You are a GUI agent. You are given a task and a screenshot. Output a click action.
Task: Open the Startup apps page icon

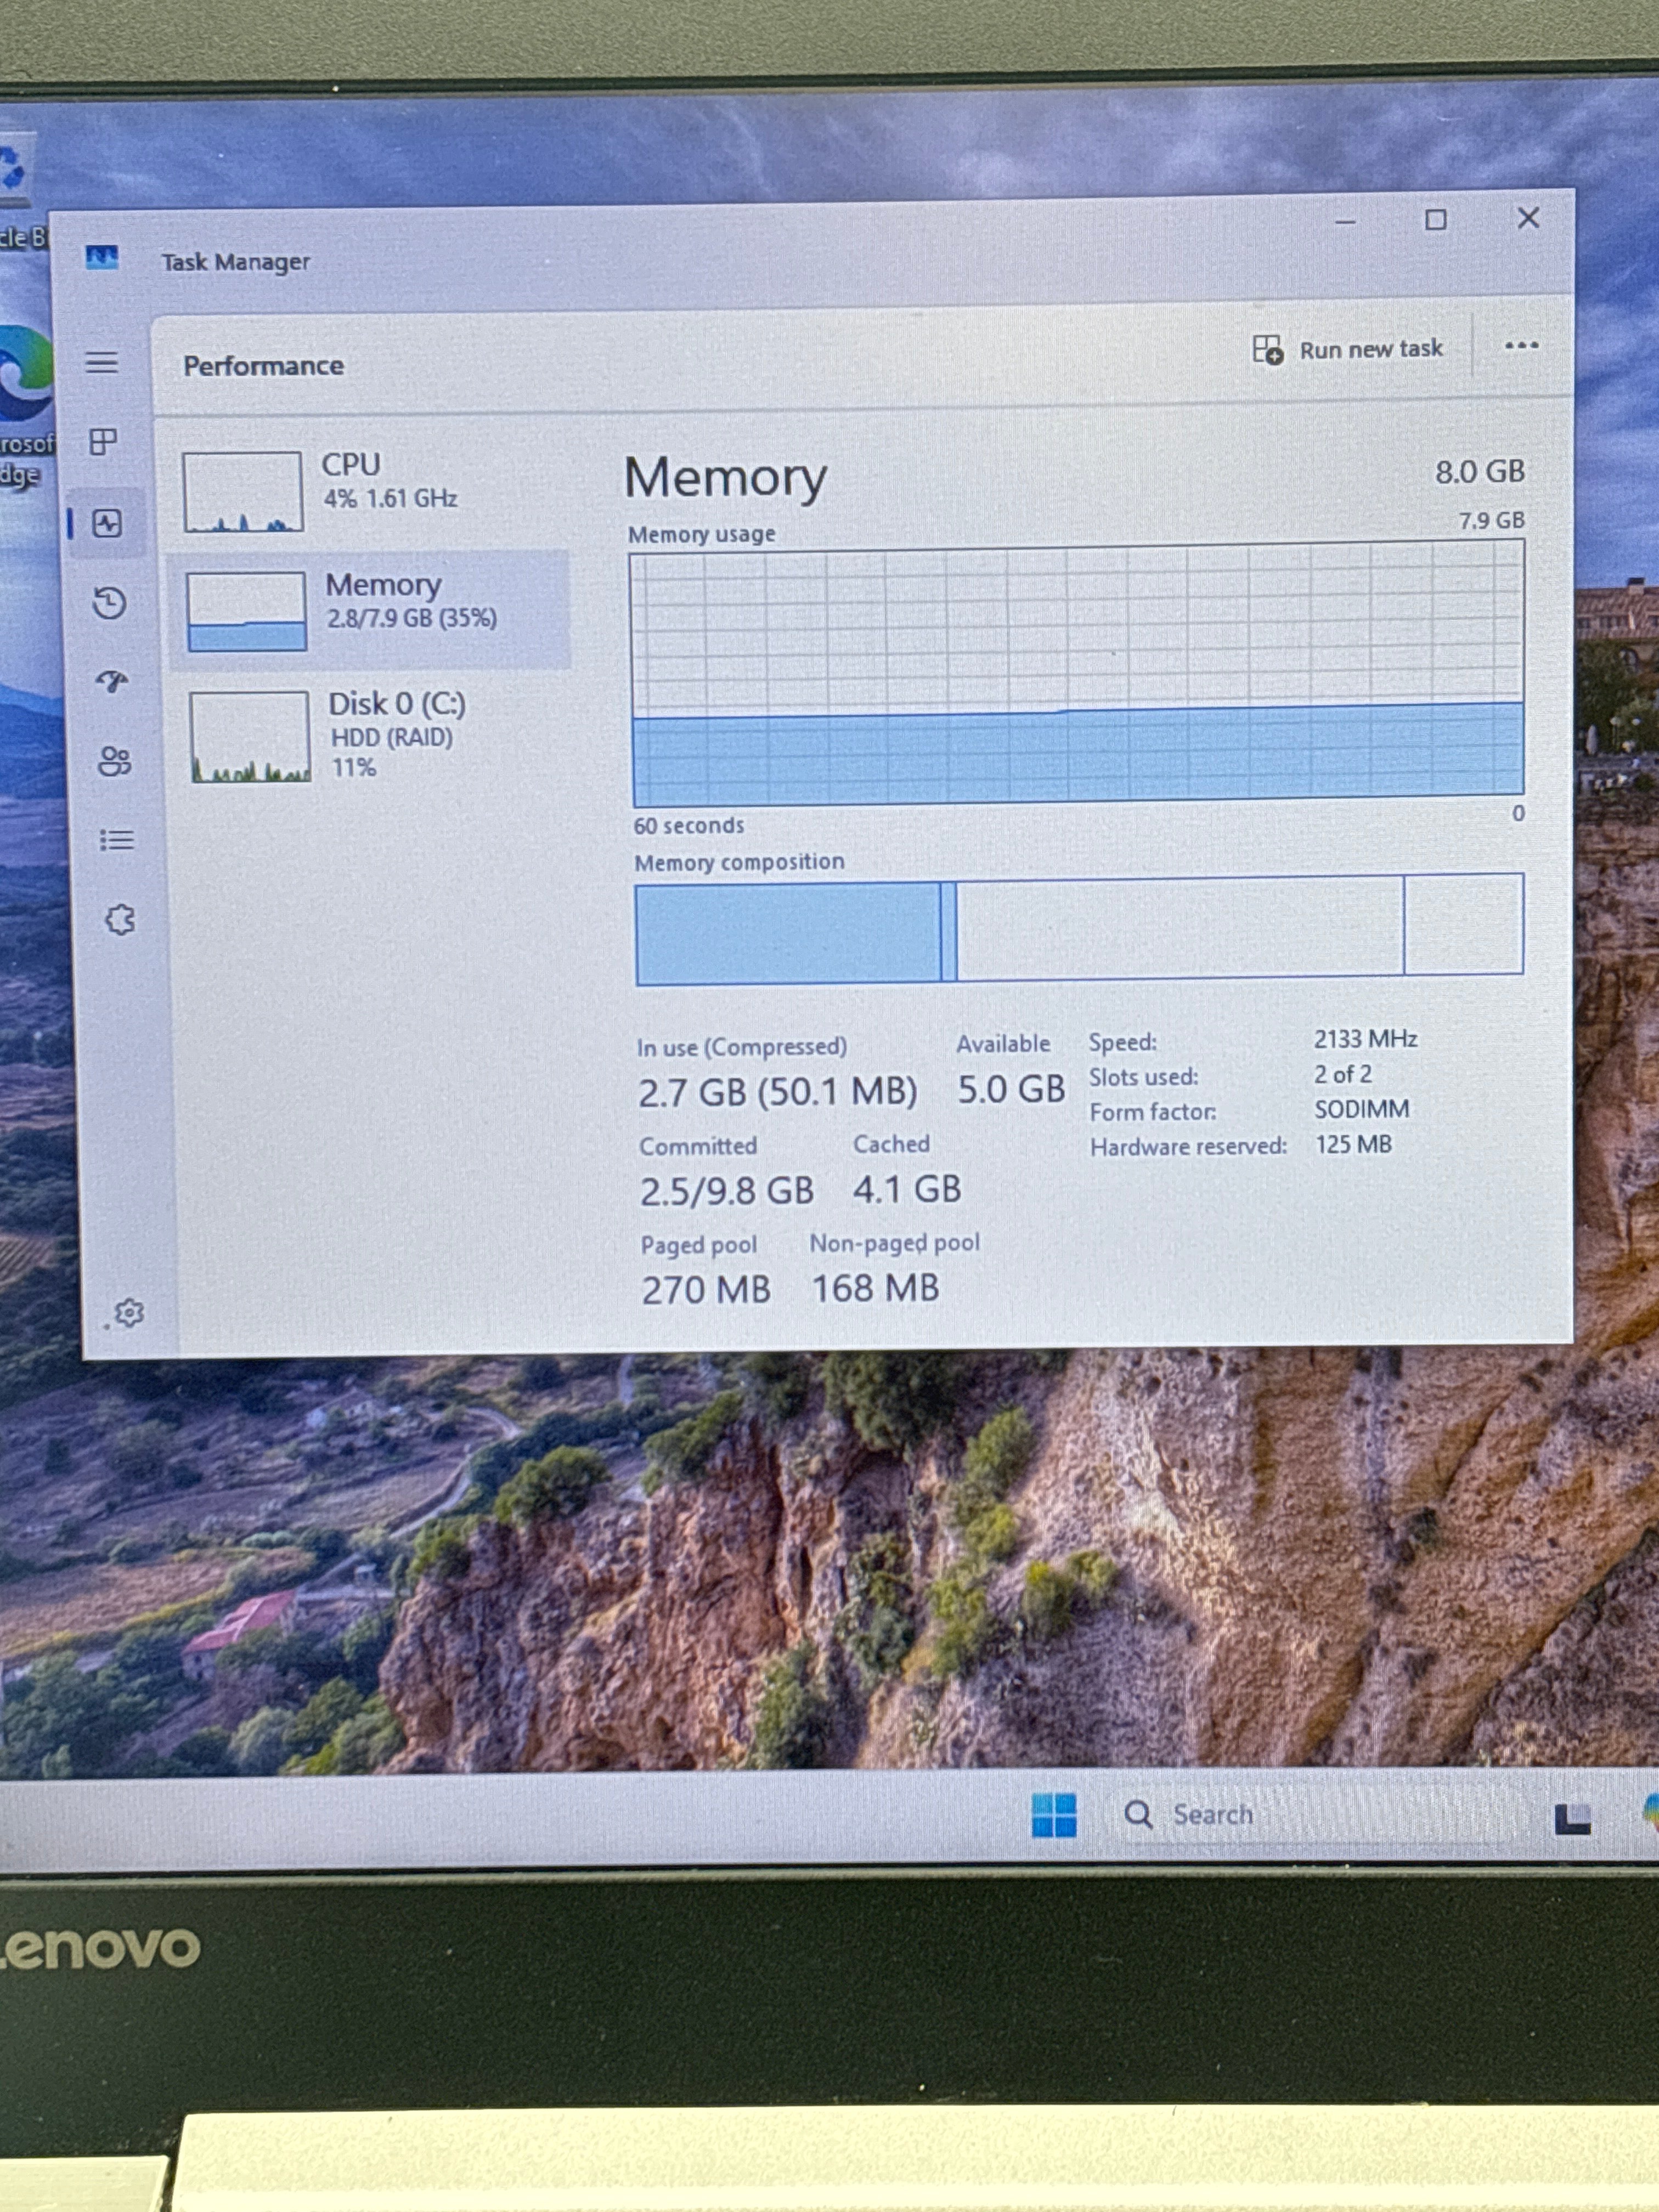(x=112, y=681)
